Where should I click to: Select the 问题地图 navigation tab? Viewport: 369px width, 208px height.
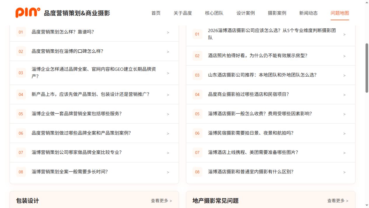[340, 13]
